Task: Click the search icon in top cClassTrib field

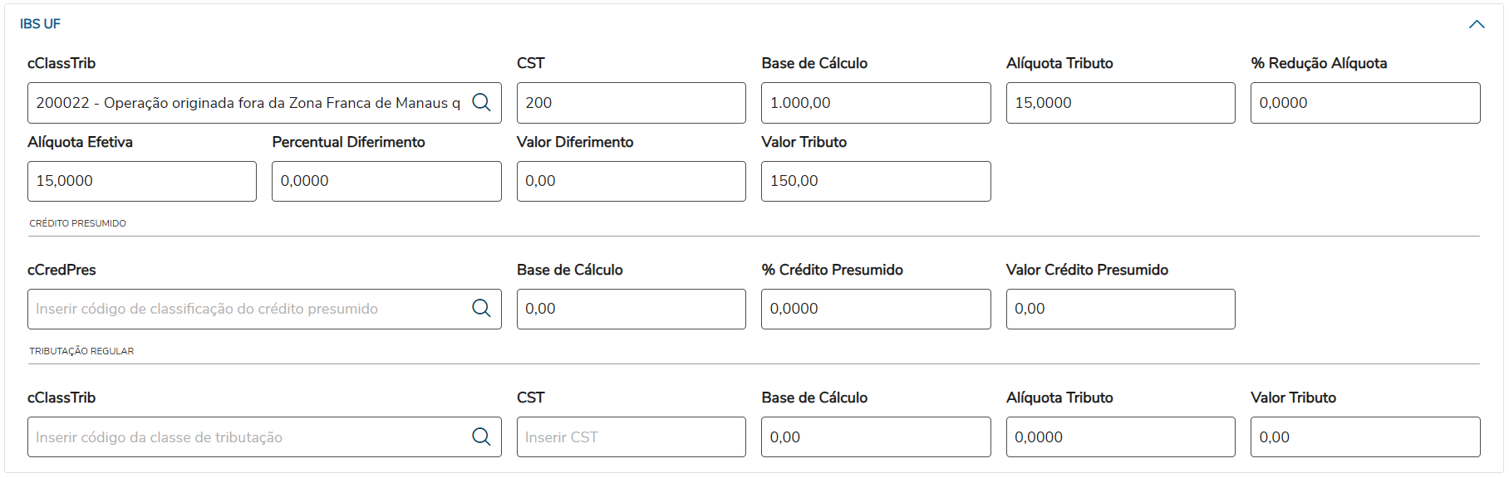Action: pyautogui.click(x=481, y=102)
